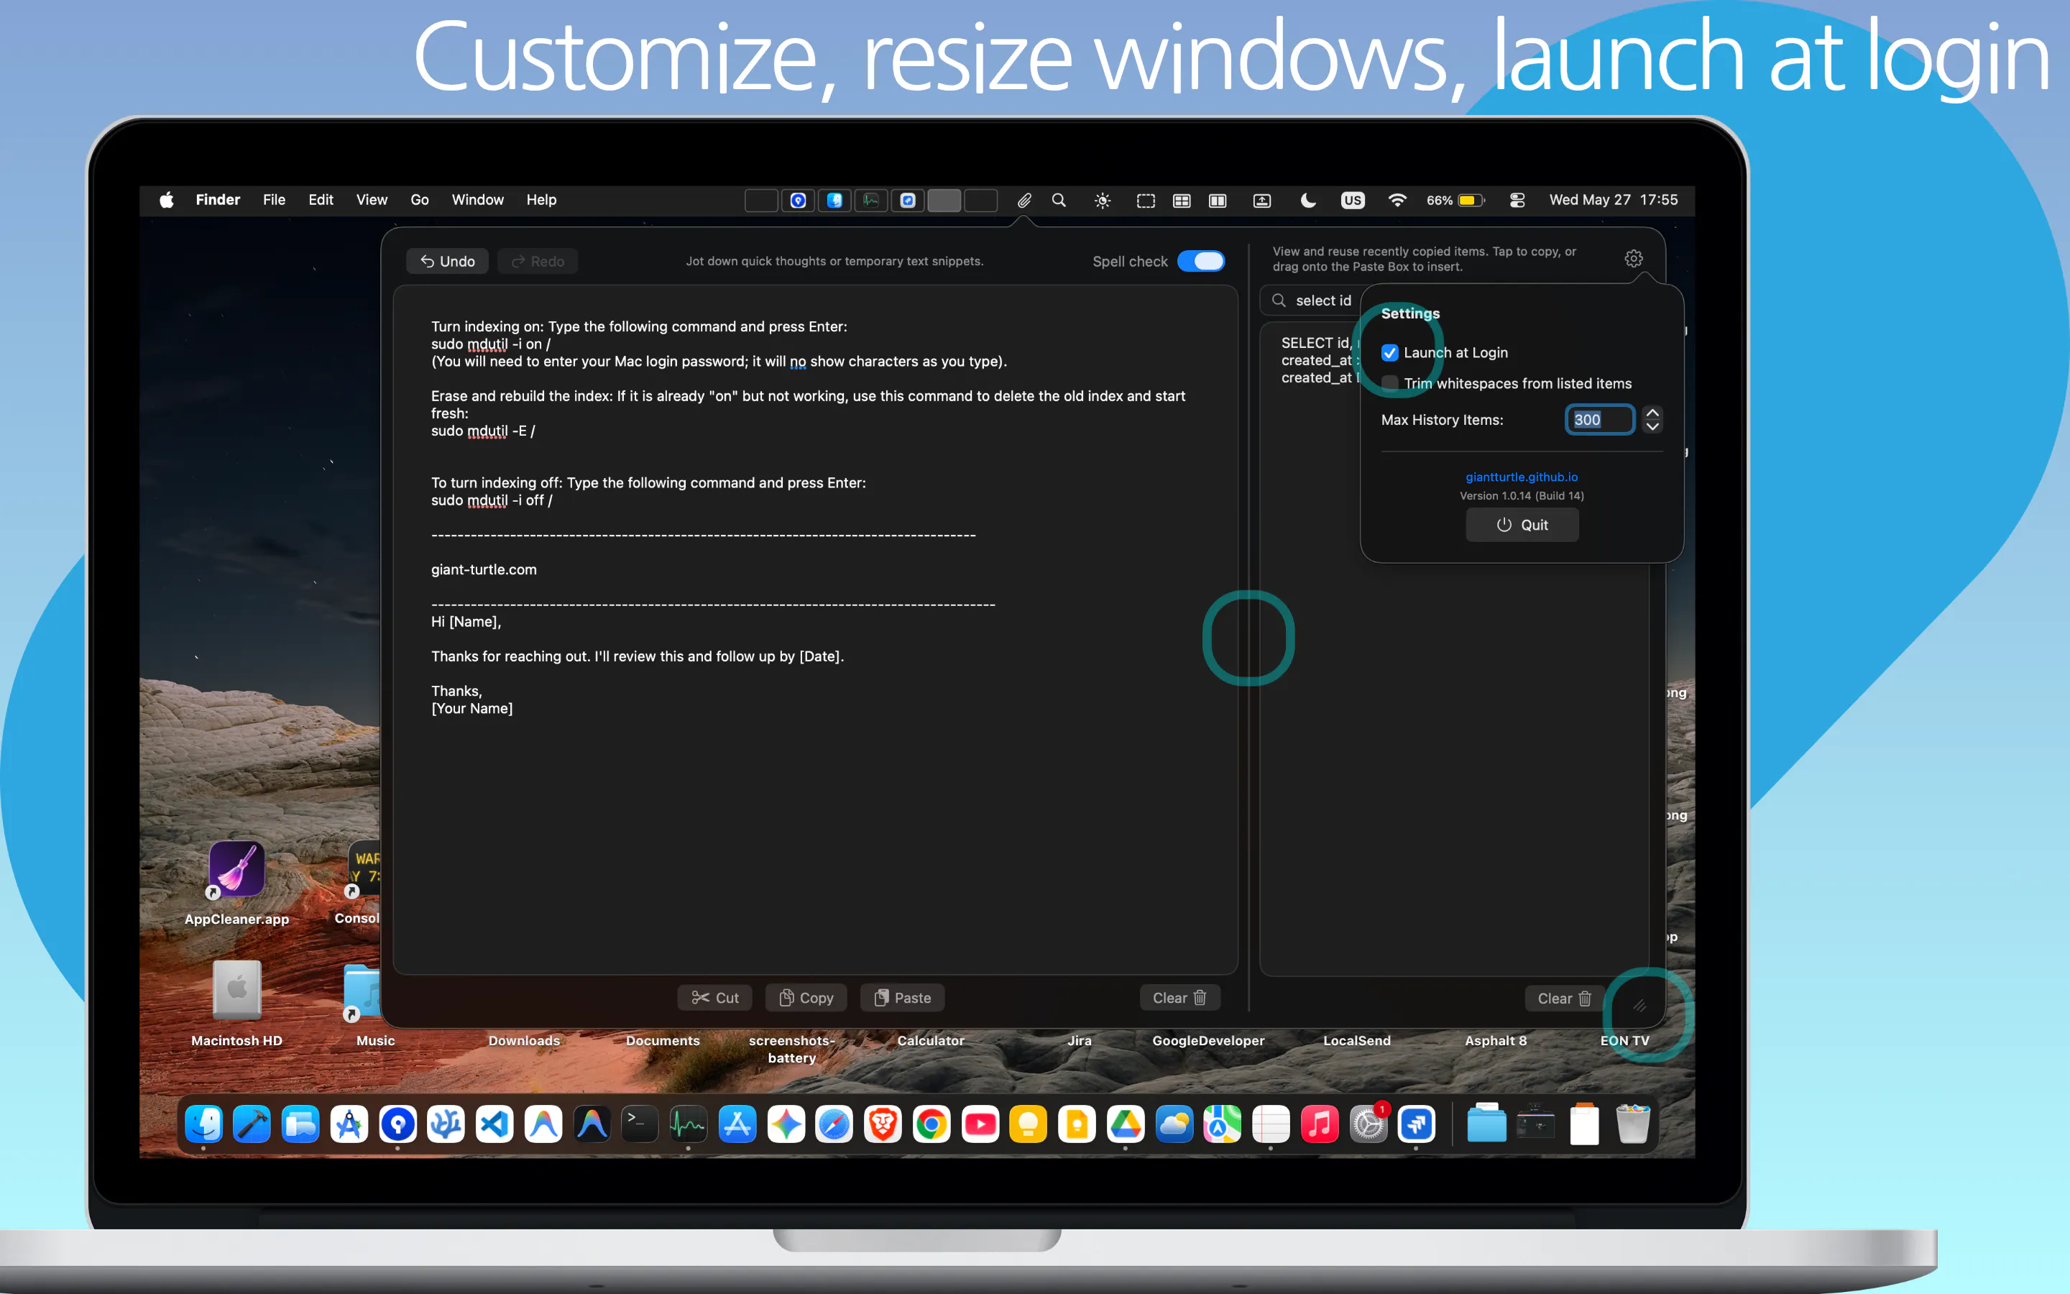
Task: Click the brightness sun menu bar icon
Action: [1102, 201]
